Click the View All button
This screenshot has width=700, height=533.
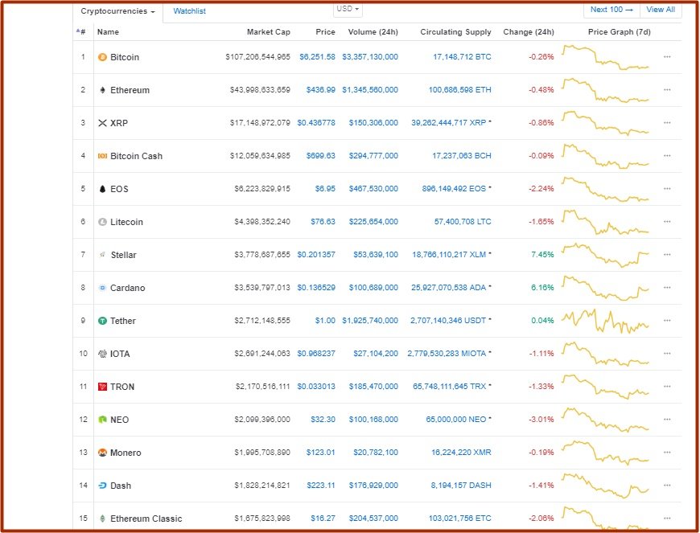pyautogui.click(x=661, y=10)
